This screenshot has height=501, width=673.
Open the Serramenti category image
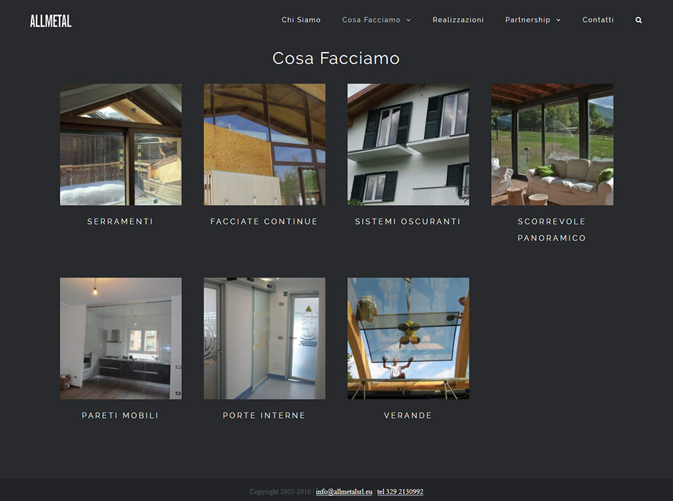120,144
